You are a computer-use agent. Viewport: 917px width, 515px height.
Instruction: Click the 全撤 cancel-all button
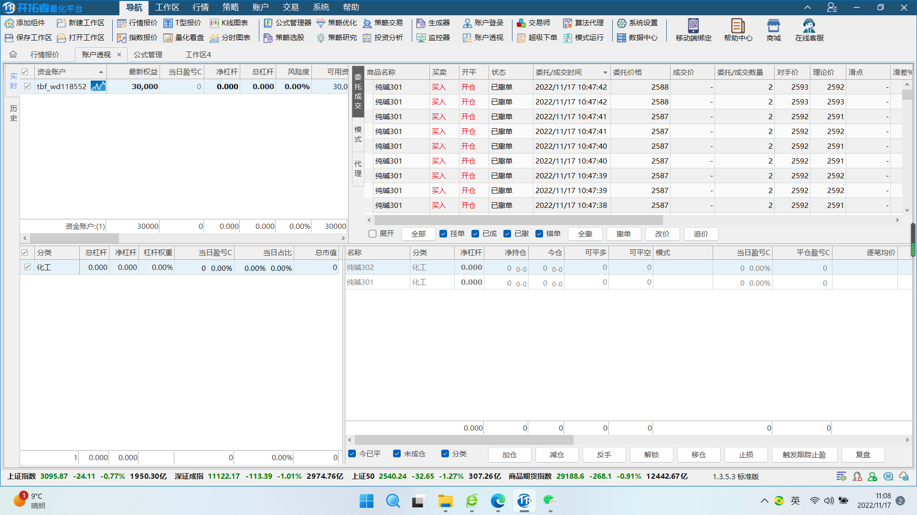pyautogui.click(x=585, y=234)
